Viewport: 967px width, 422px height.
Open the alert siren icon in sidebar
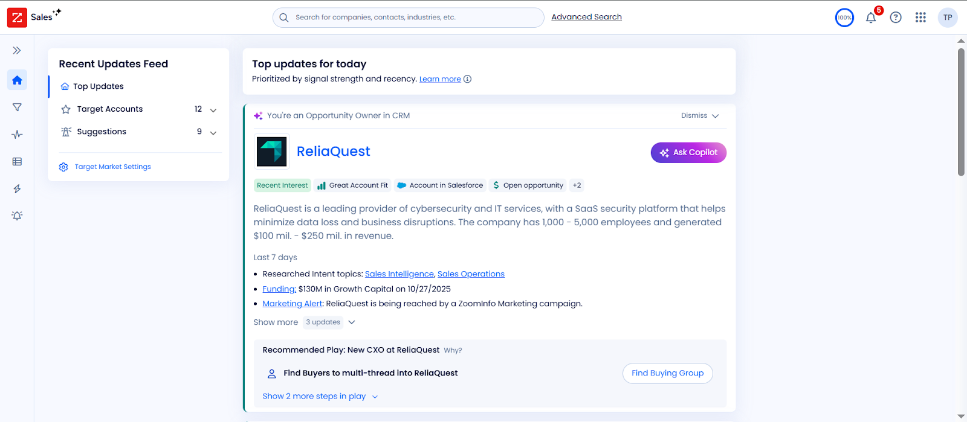click(17, 216)
